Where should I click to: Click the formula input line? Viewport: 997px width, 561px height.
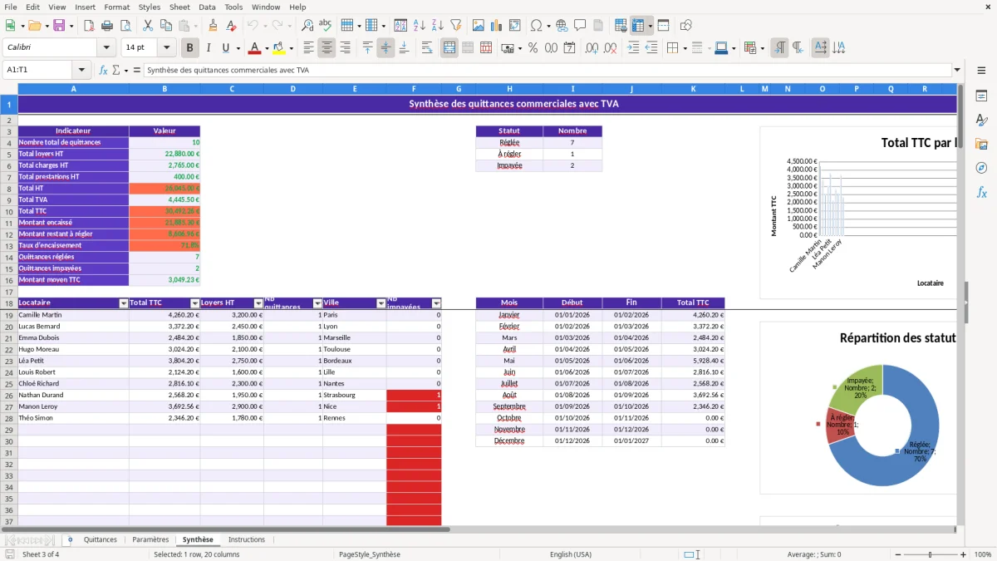point(547,70)
